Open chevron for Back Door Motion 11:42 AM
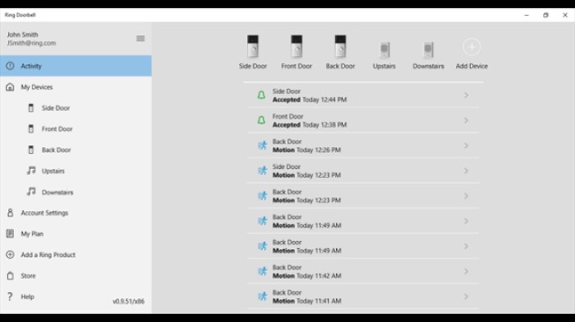Viewport: 575px width, 322px height. click(x=467, y=272)
